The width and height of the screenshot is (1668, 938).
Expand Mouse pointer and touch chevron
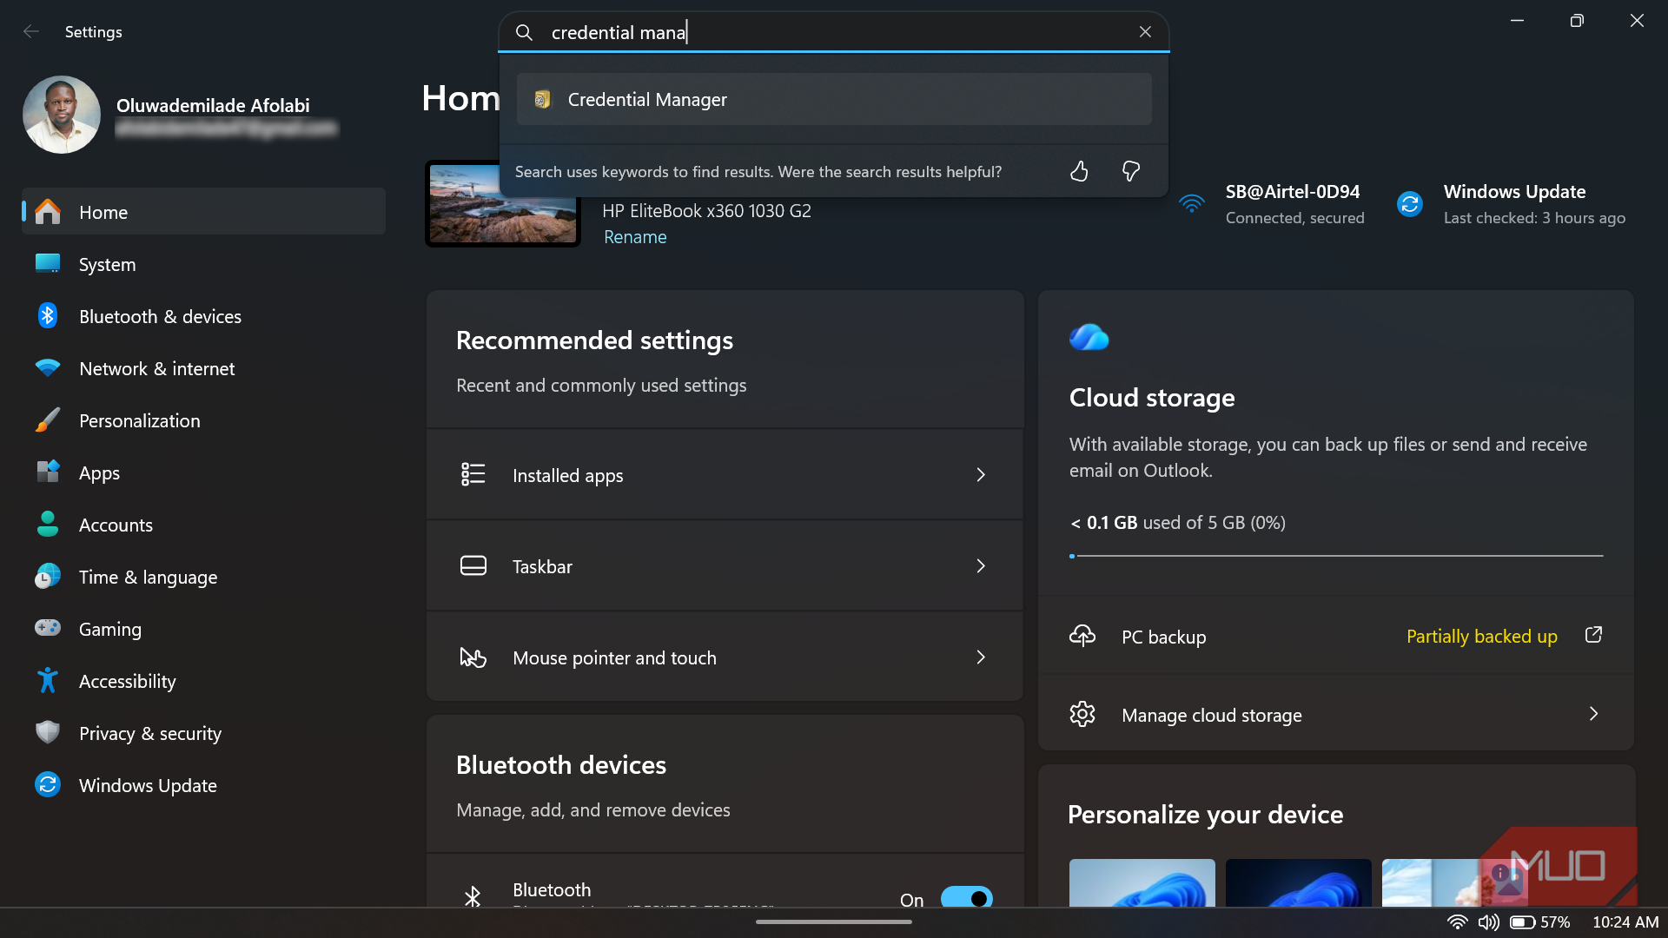pyautogui.click(x=981, y=657)
